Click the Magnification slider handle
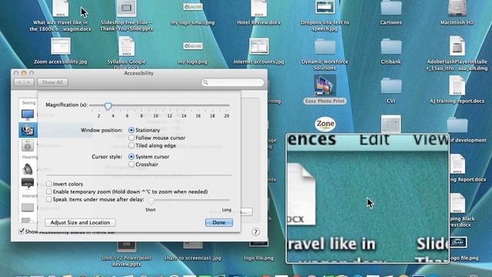Screen dimensions: 492x277 tap(108, 106)
